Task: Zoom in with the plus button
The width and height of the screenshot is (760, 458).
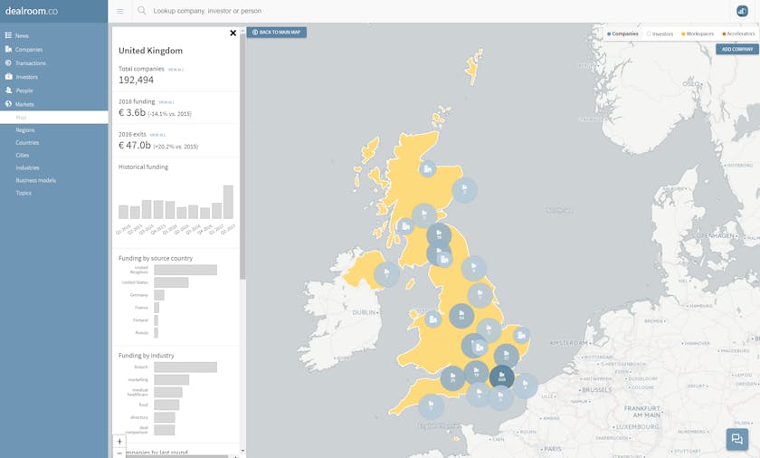Action: pyautogui.click(x=119, y=442)
